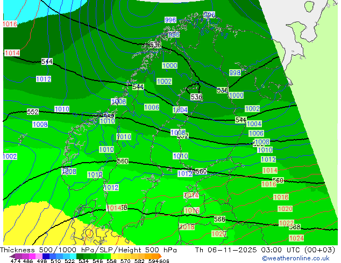Click the 498 legend value label
341x263 pixels.
pyautogui.click(x=42, y=261)
